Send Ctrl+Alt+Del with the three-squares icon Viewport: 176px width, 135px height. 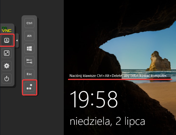point(29,87)
